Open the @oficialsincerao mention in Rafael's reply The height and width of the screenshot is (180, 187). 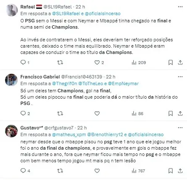(103, 13)
